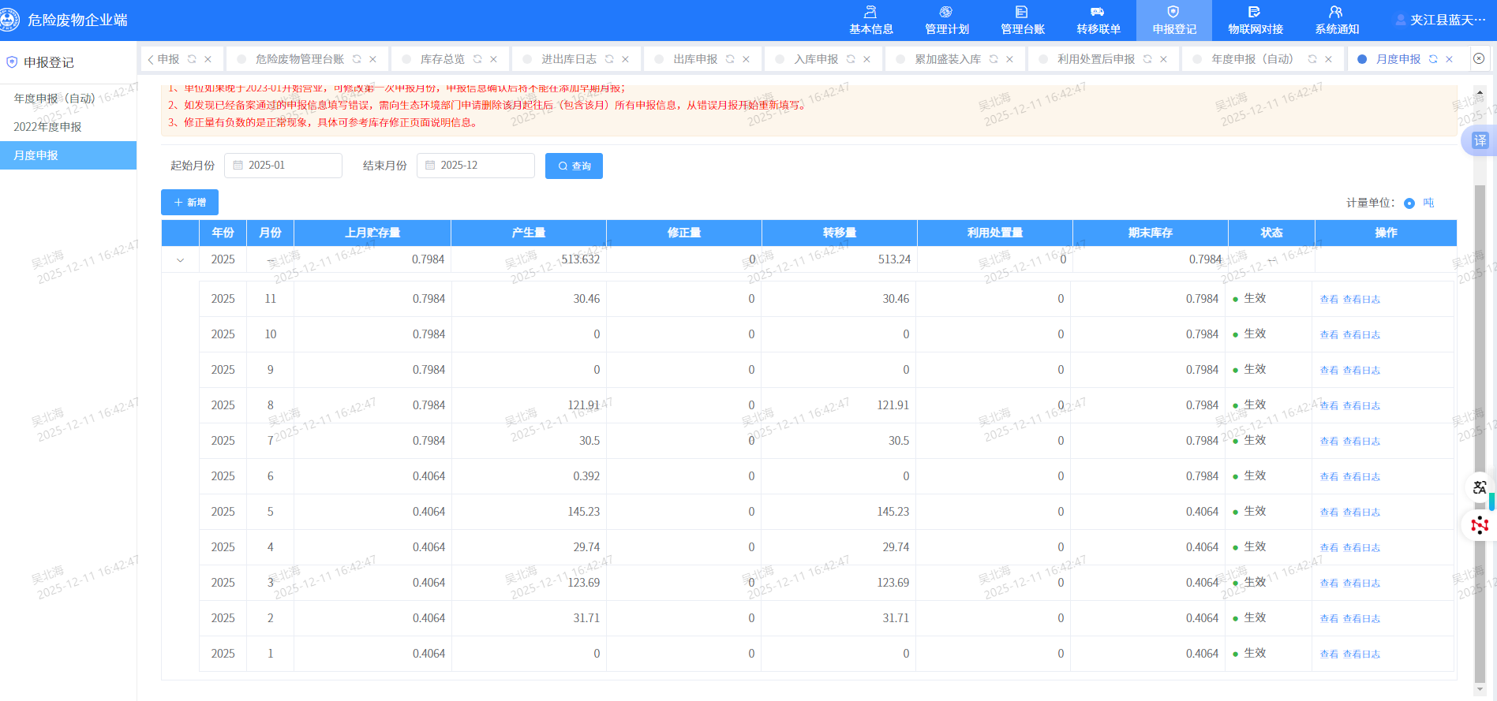Screen dimensions: 1497x701
Task: Open the 结束月份 month picker
Action: (476, 166)
